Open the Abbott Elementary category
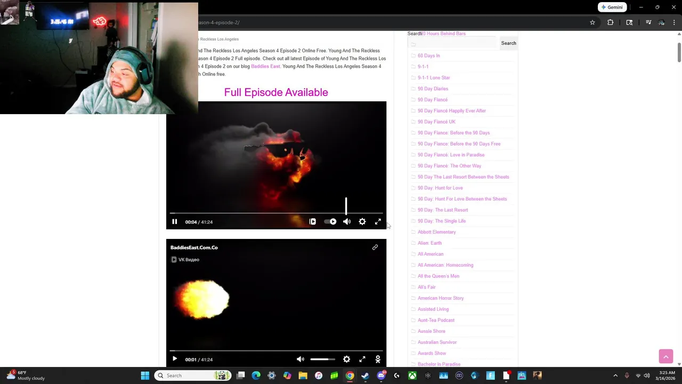Viewport: 682px width, 384px height. tap(436, 232)
